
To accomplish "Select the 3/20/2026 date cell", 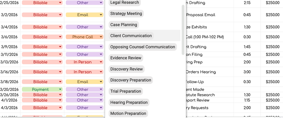I will point(10,89).
